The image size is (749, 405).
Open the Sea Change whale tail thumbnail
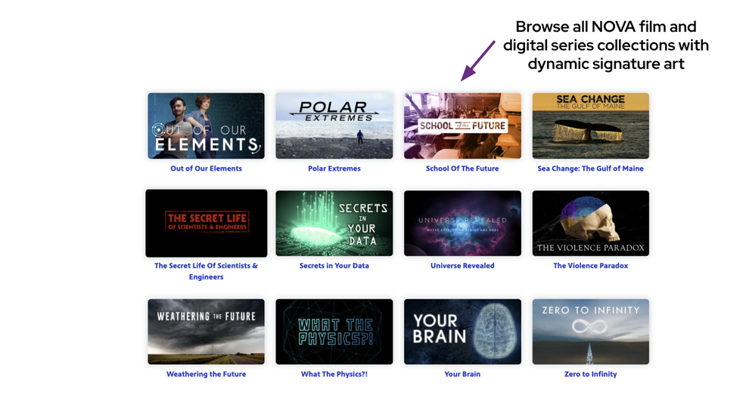point(590,125)
